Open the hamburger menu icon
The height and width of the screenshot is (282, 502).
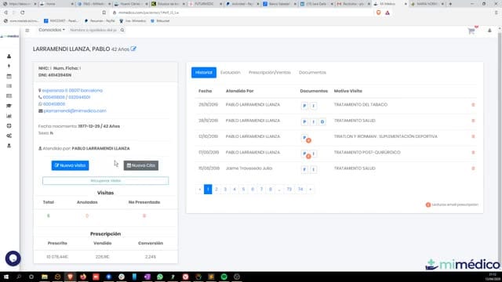pyautogui.click(x=27, y=31)
